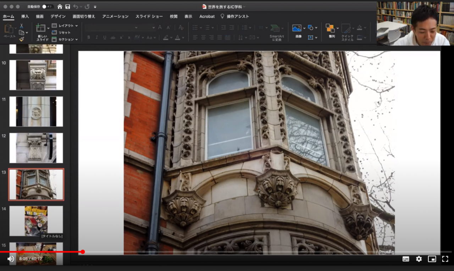Viewport: 454px width, 271px height.
Task: Select slide 11 thumbnail in panel
Action: [x=36, y=111]
